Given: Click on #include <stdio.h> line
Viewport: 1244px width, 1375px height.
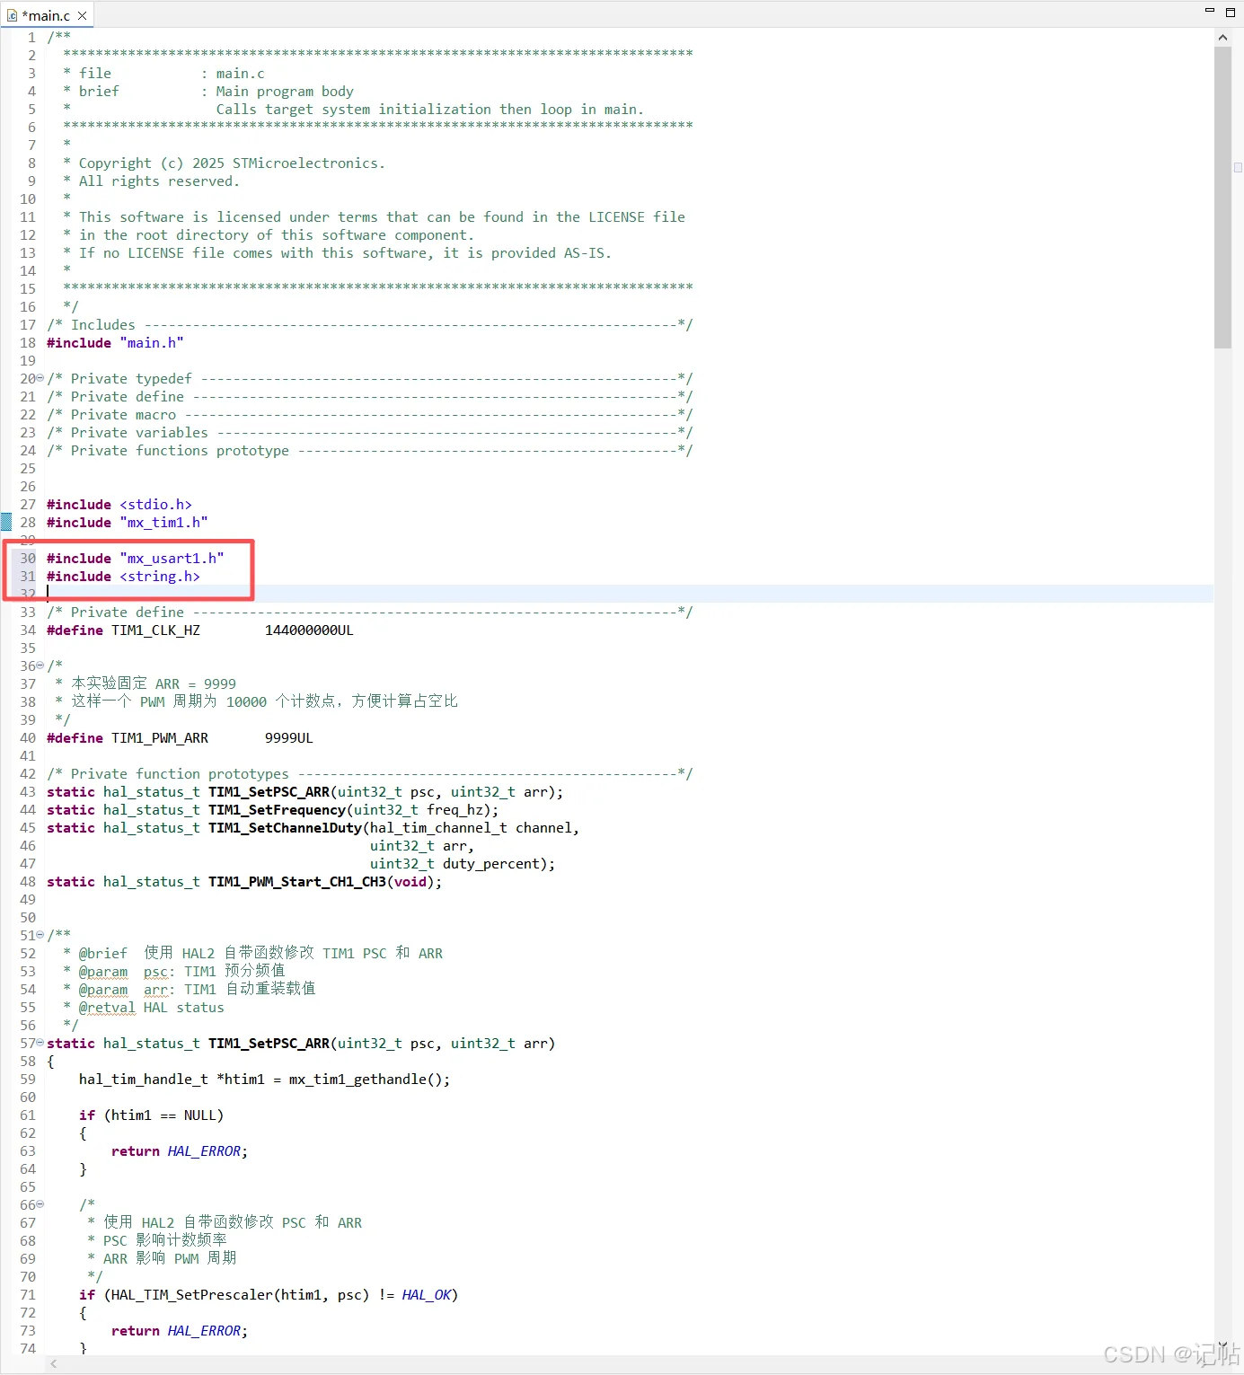Looking at the screenshot, I should tap(119, 504).
